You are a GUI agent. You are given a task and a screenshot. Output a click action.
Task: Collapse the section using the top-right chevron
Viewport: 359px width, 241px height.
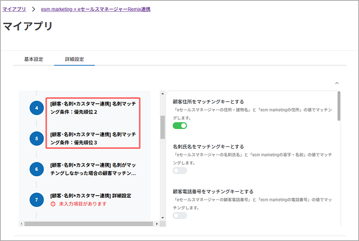(337, 83)
